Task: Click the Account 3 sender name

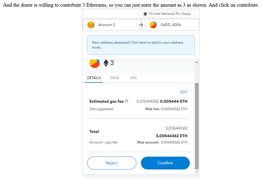Action: click(107, 25)
